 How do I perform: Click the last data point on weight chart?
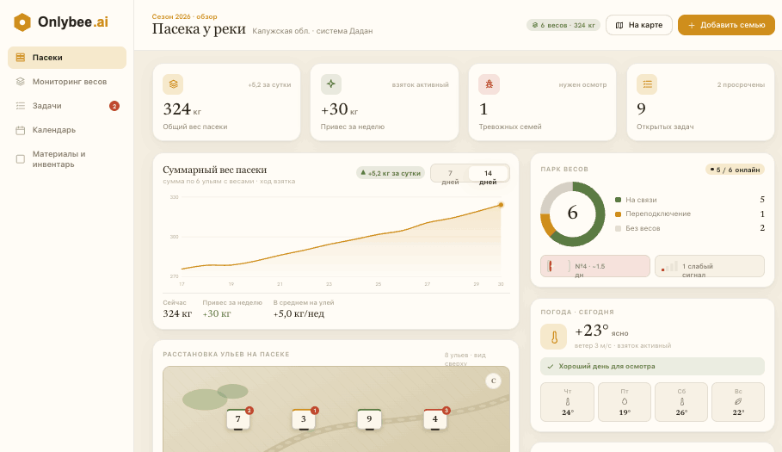pos(501,205)
